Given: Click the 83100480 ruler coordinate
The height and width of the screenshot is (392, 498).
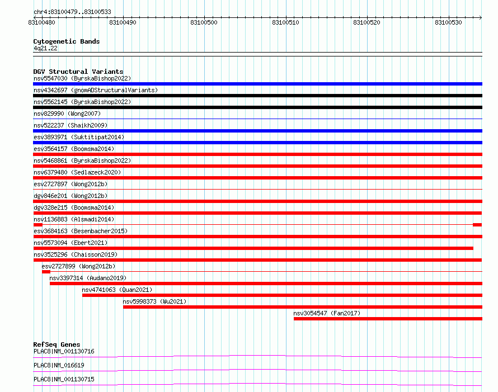Looking at the screenshot, I should point(41,22).
